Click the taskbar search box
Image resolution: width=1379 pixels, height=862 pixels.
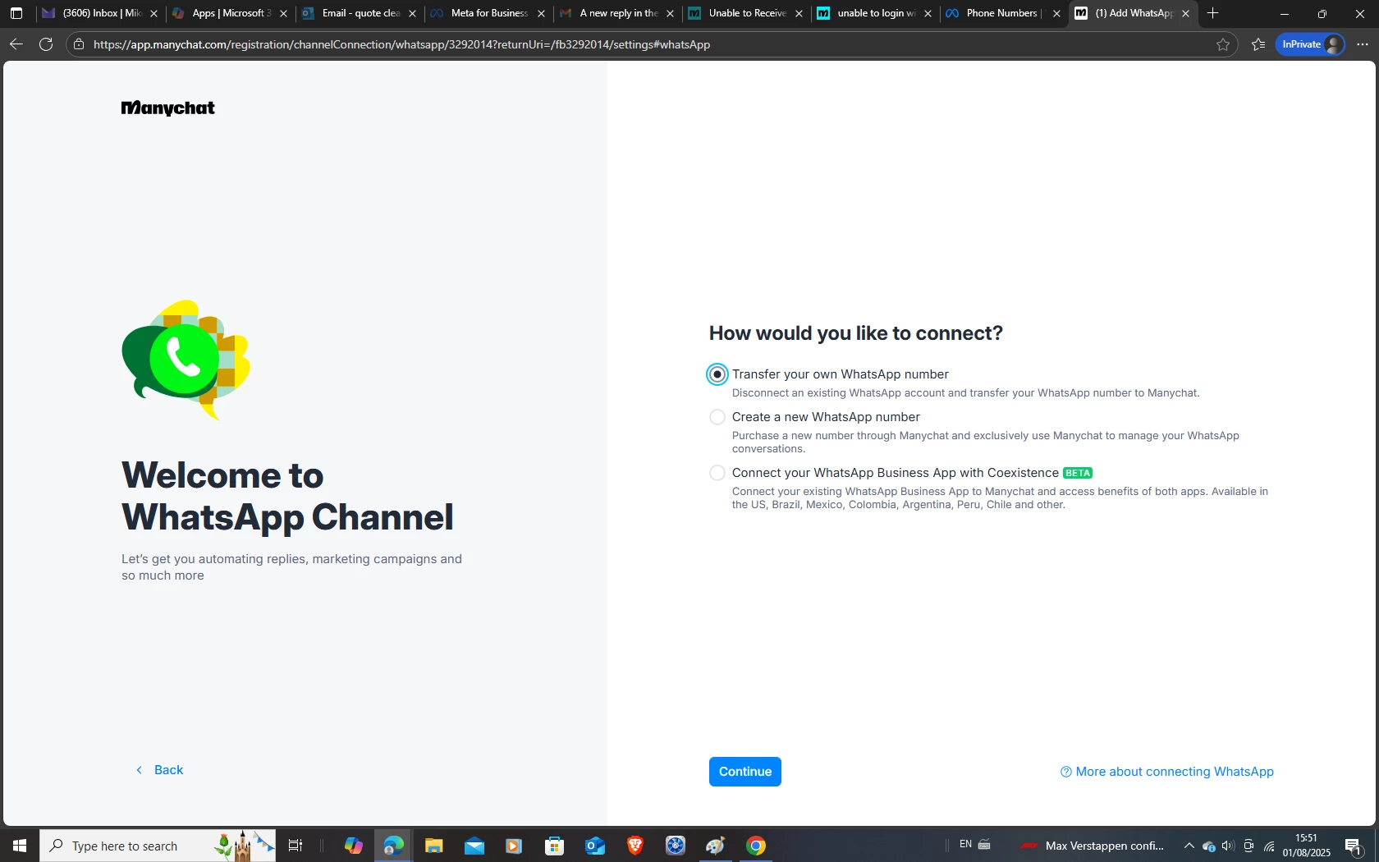(158, 846)
